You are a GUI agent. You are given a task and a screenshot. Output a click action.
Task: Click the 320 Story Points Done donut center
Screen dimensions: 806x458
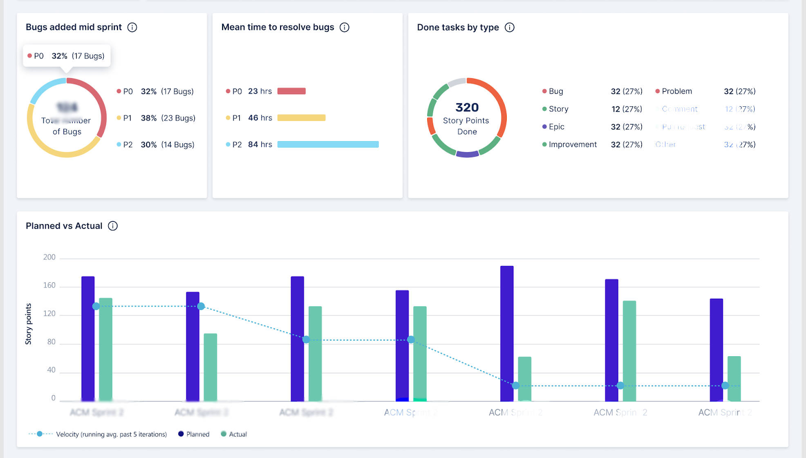[x=466, y=118]
